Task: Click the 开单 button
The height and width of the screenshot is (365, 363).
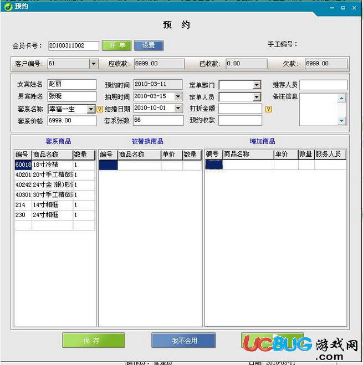Action: (116, 45)
